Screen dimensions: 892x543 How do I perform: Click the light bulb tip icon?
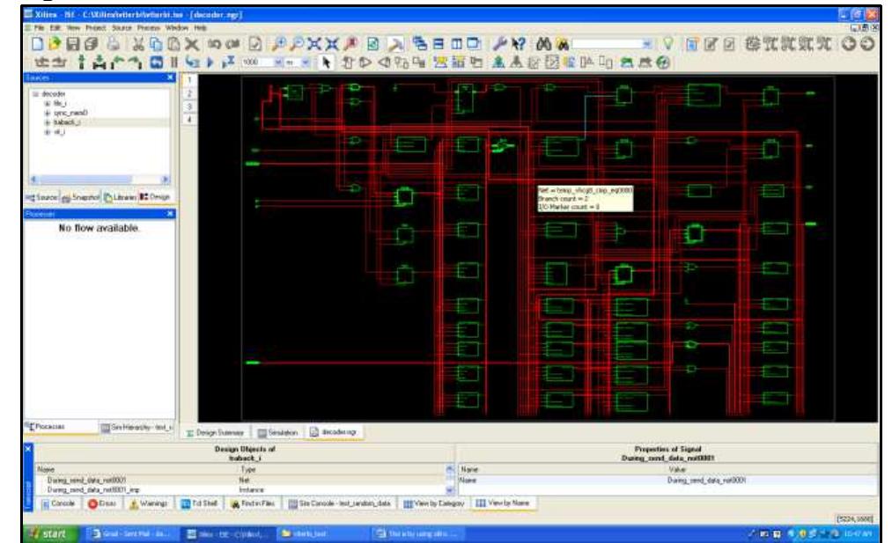(668, 44)
